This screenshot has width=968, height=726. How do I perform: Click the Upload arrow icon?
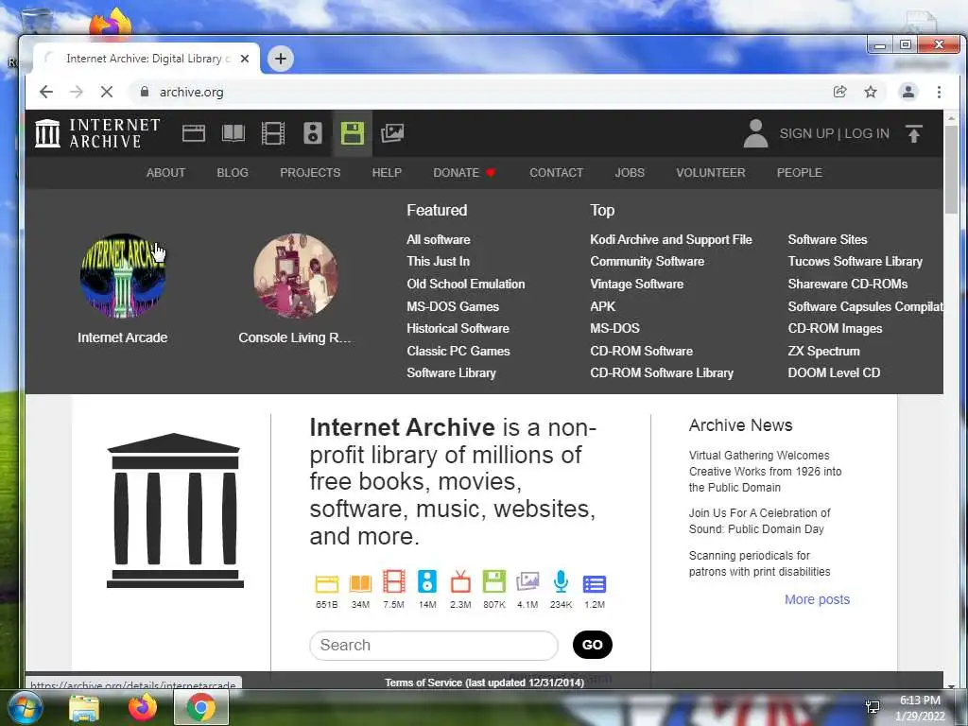click(x=914, y=133)
